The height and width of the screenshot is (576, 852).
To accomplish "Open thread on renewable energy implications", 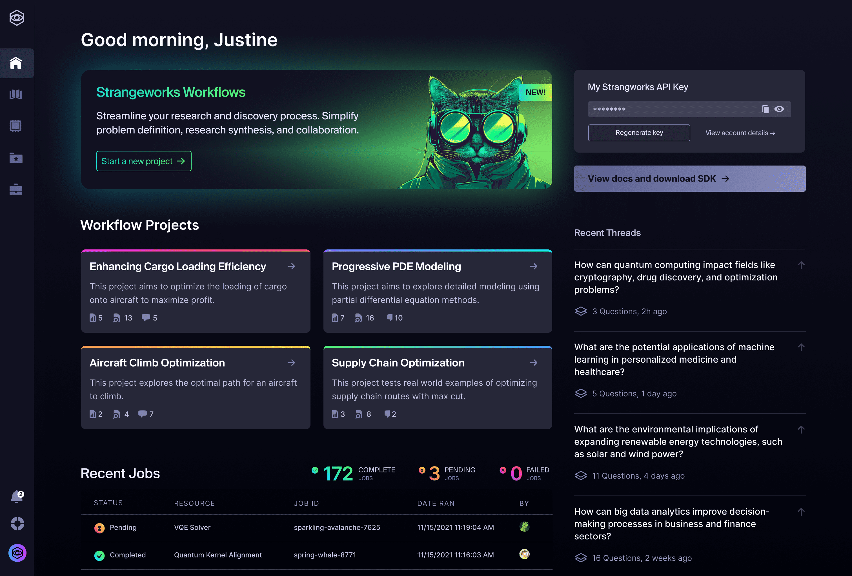I will click(678, 441).
